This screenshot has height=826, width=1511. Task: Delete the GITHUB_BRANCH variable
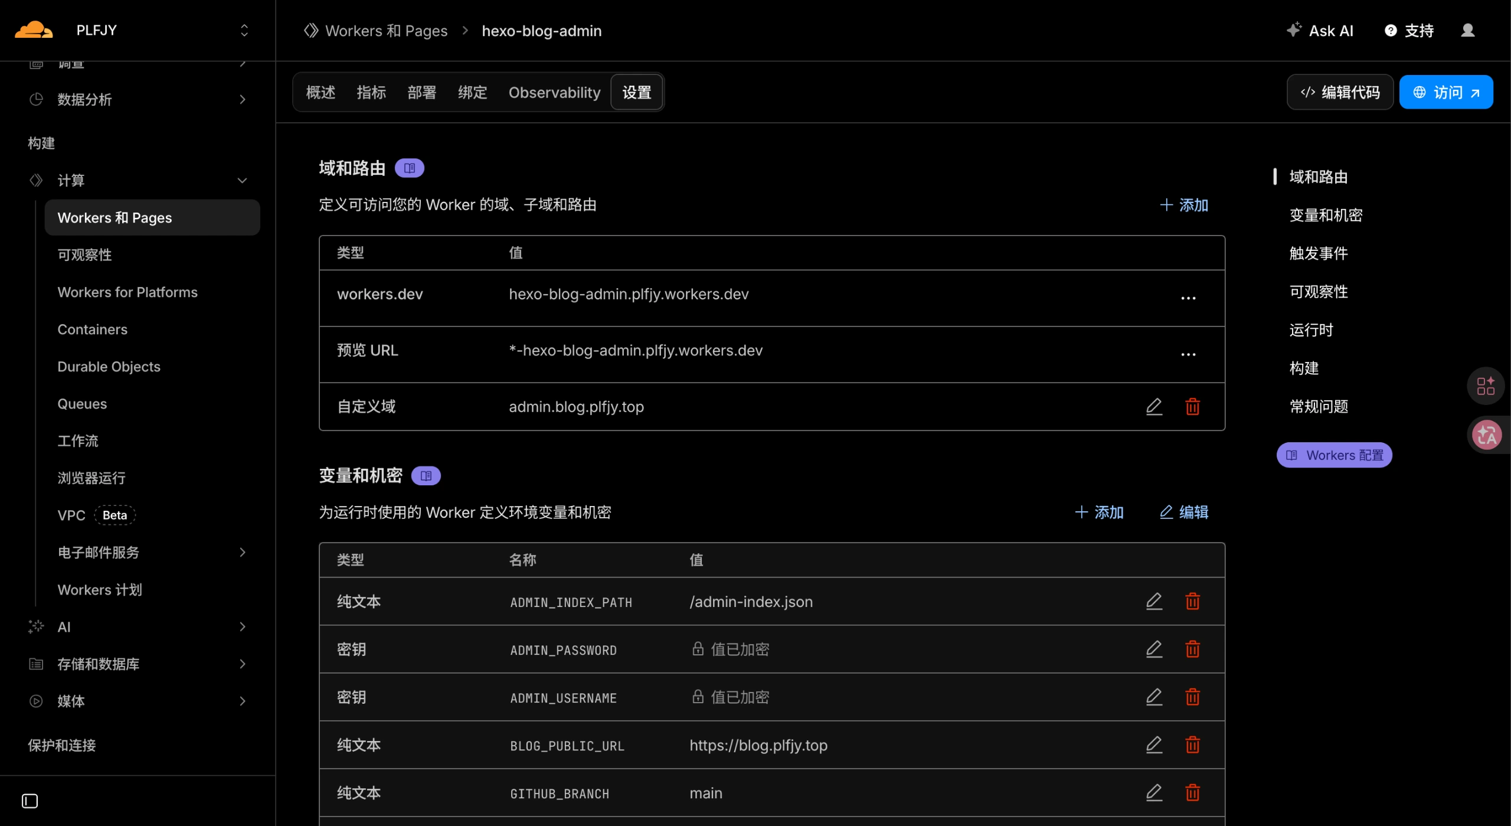tap(1192, 792)
